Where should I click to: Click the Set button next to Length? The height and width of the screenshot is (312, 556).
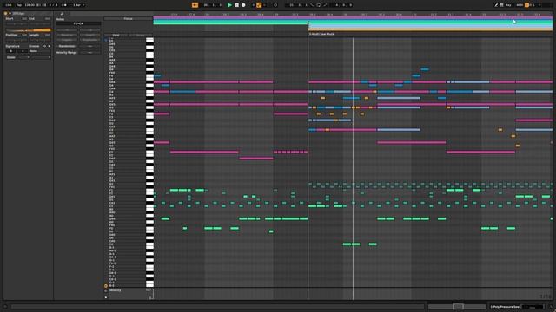coord(48,35)
